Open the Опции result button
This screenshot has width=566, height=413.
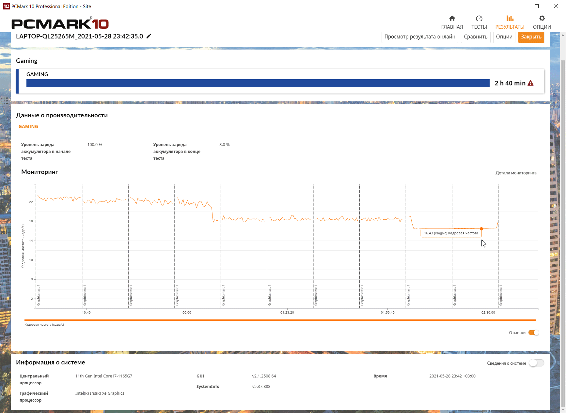504,37
